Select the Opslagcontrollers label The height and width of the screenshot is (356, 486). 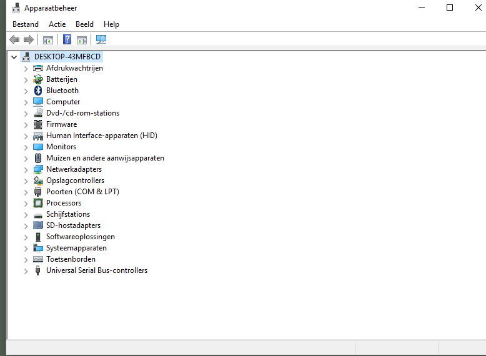tap(76, 180)
